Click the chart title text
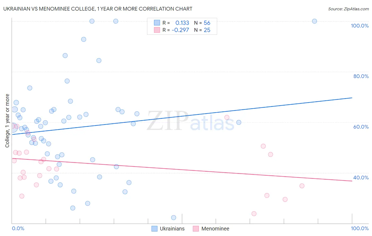 coord(98,9)
